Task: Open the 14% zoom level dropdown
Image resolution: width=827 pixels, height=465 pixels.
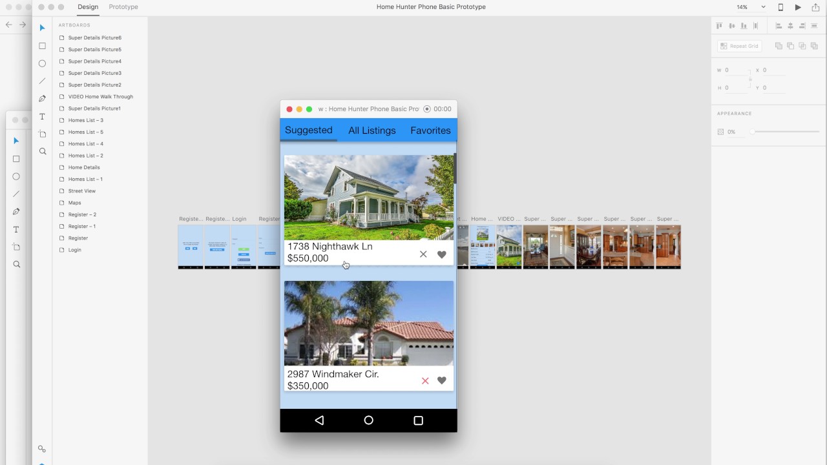Action: (x=763, y=7)
